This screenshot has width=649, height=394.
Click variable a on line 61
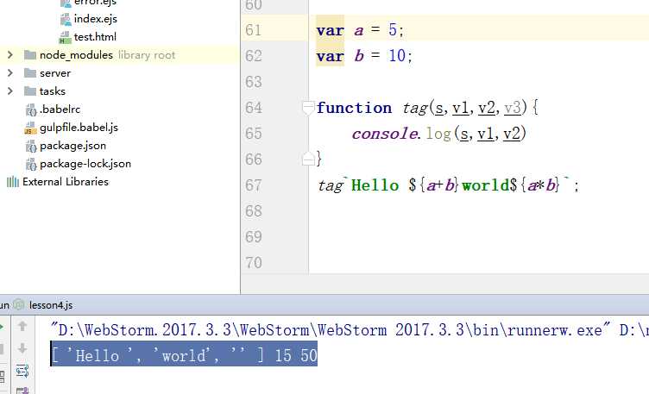[358, 30]
